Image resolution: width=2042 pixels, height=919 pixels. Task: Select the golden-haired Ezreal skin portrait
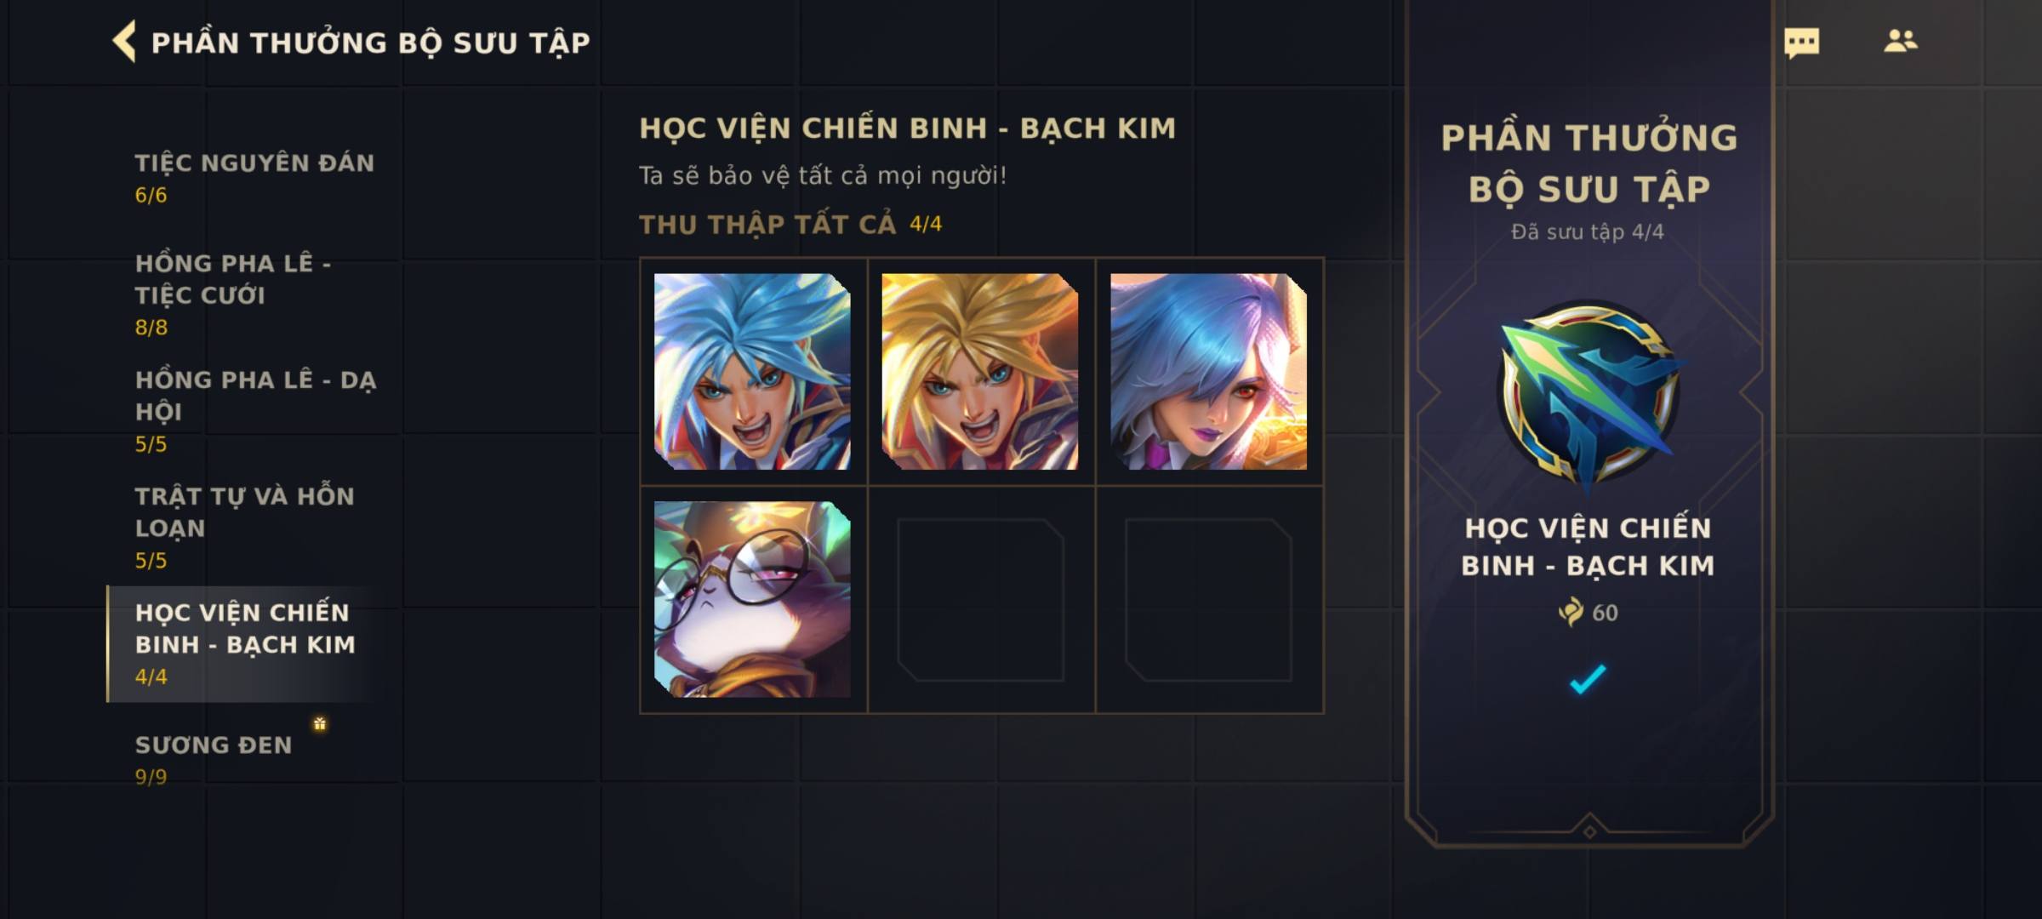point(980,371)
